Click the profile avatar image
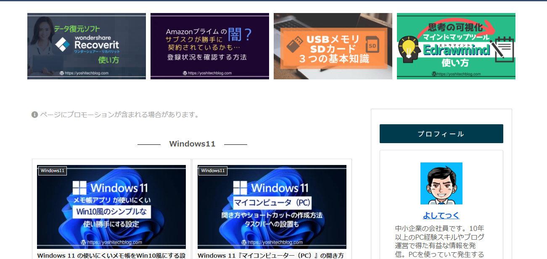Image resolution: width=547 pixels, height=259 pixels. [x=441, y=183]
